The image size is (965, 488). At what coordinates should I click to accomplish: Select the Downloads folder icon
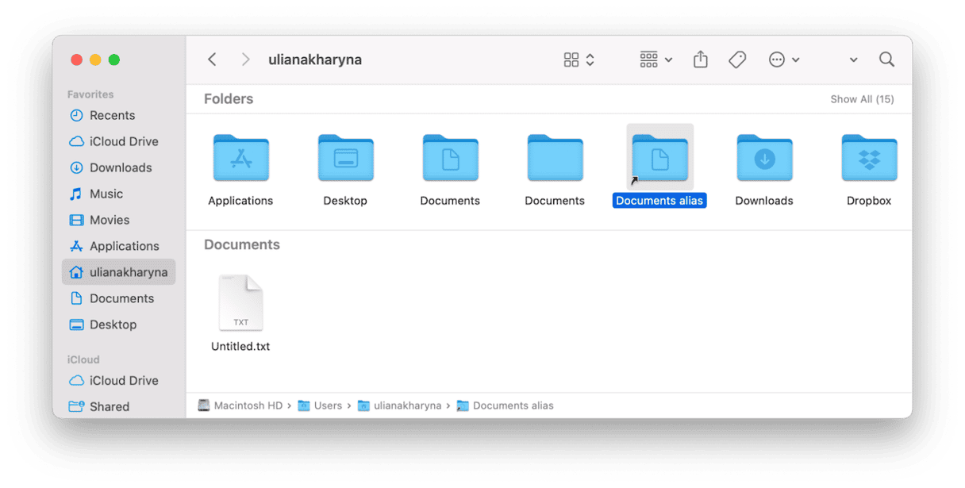click(764, 158)
